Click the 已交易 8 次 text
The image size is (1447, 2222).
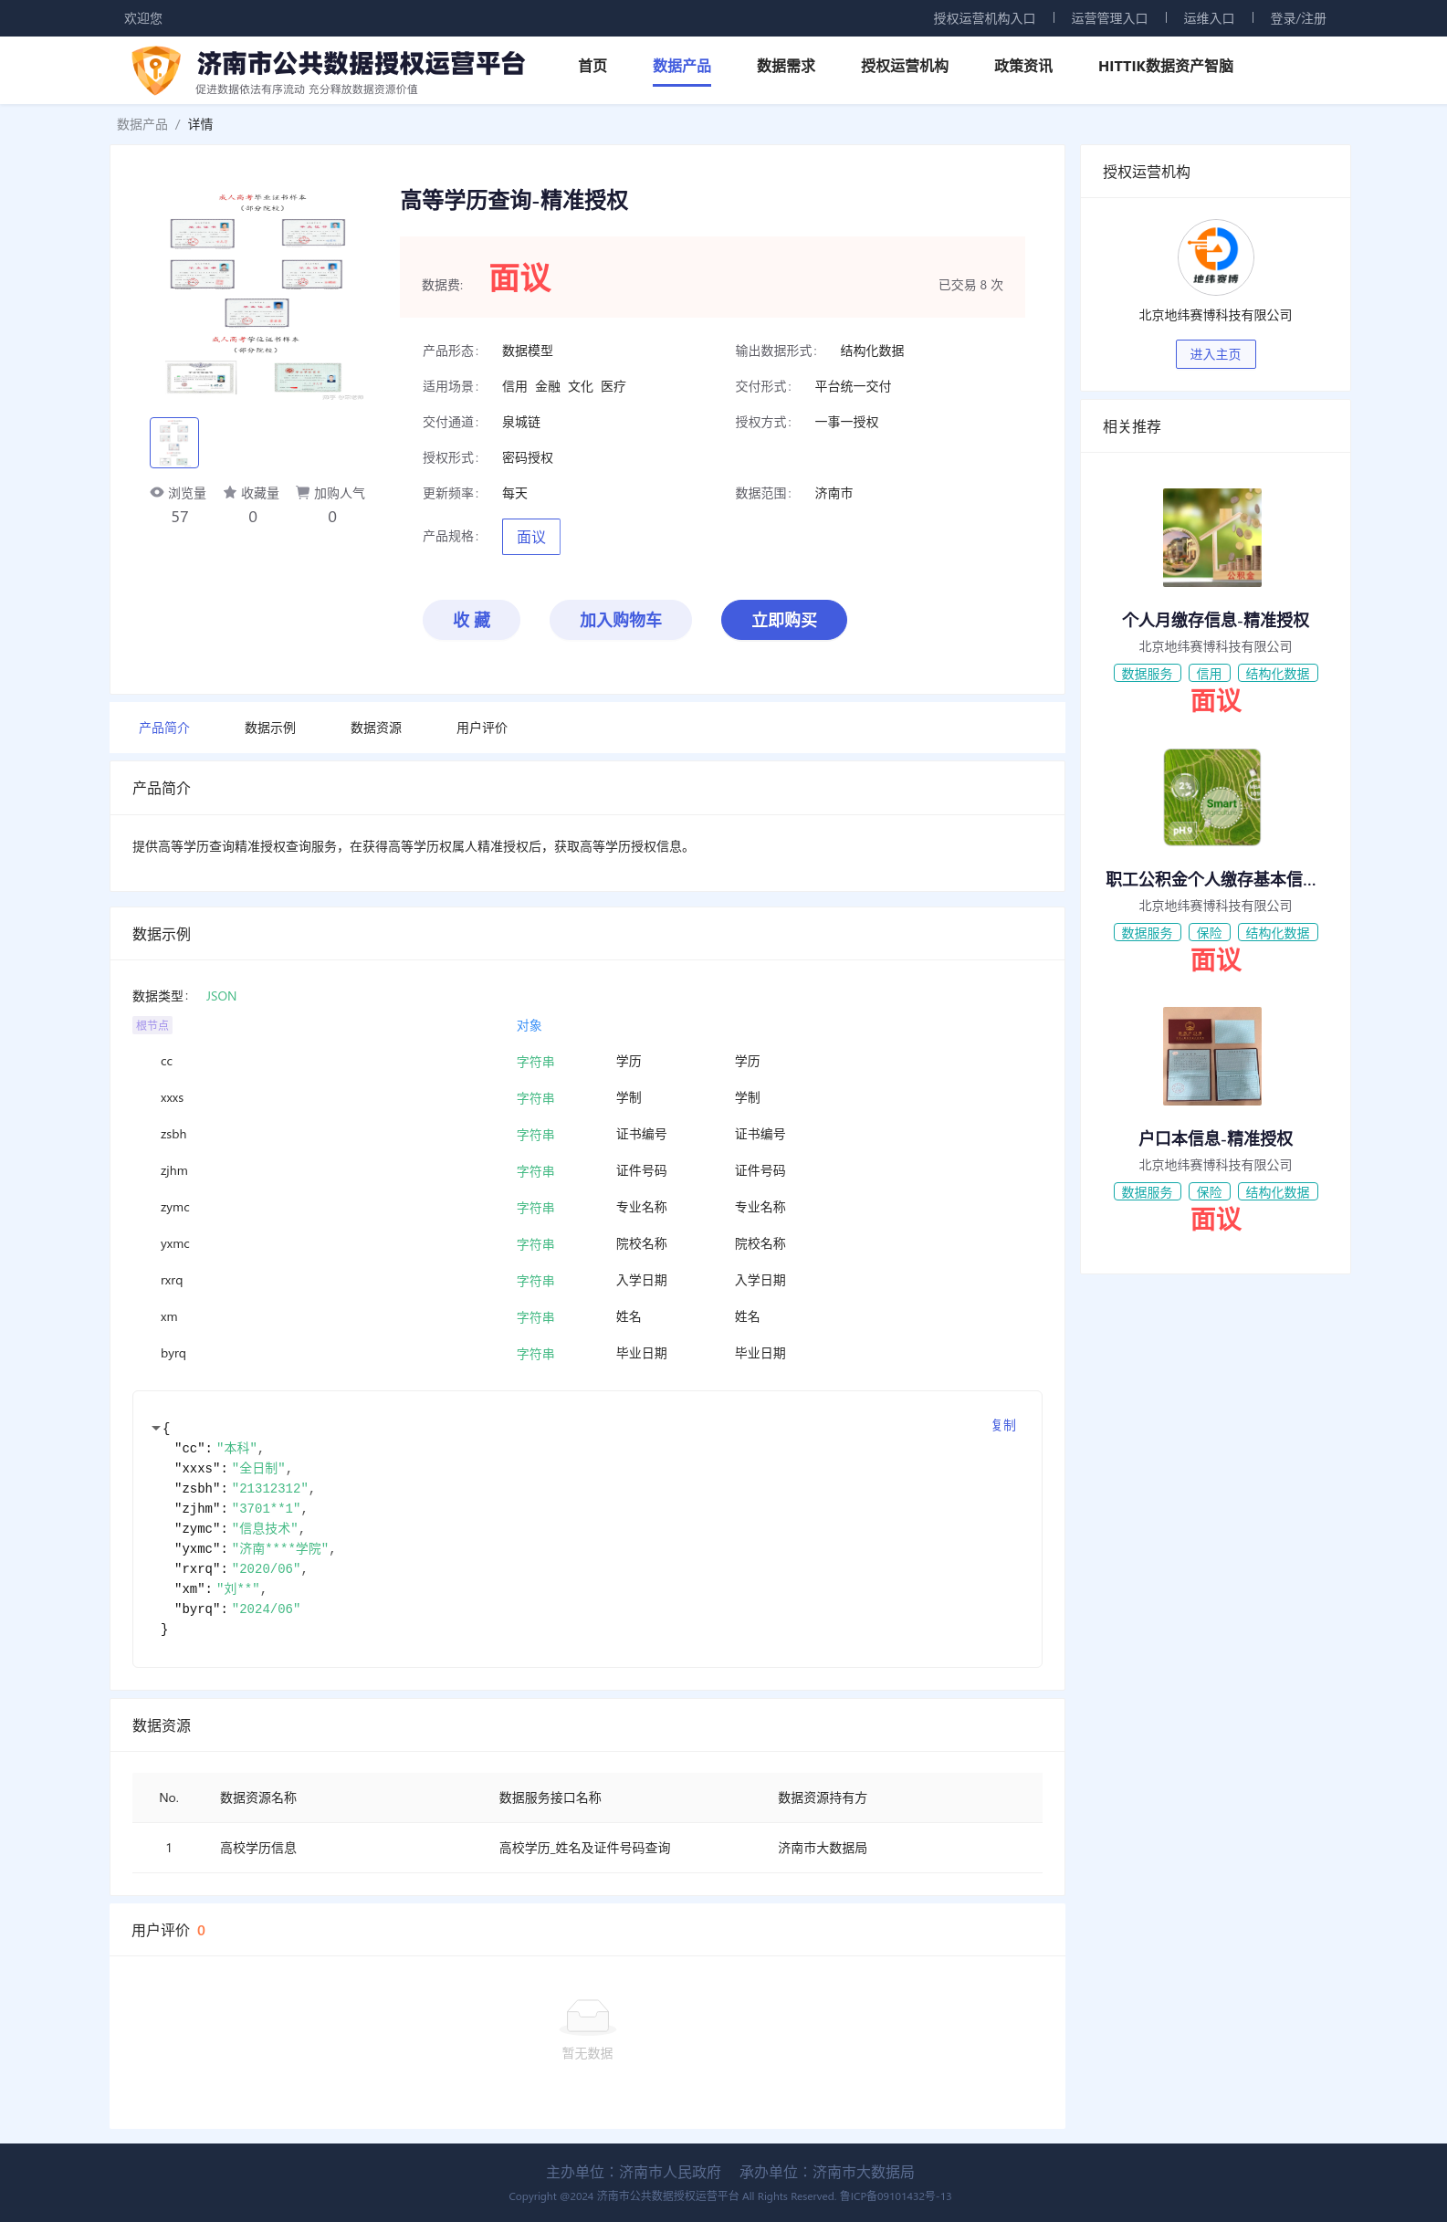coord(970,285)
